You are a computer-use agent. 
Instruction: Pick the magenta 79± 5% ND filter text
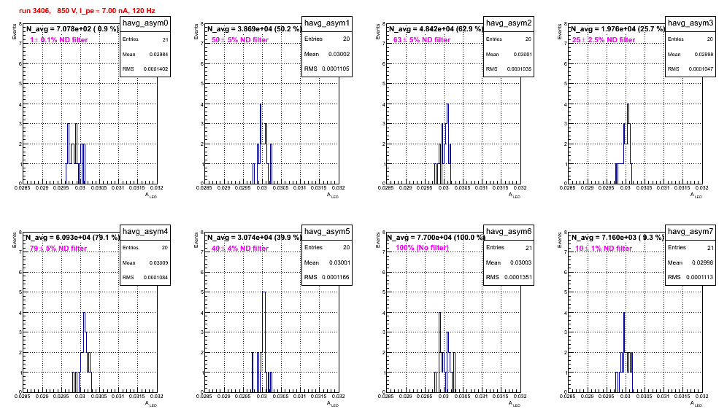click(x=58, y=249)
